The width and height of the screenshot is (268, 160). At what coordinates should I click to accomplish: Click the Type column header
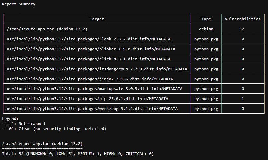coord(206,19)
